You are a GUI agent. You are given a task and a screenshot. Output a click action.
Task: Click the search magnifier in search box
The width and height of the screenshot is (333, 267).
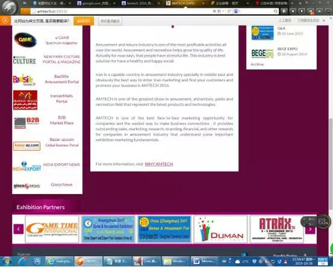[x=275, y=11]
